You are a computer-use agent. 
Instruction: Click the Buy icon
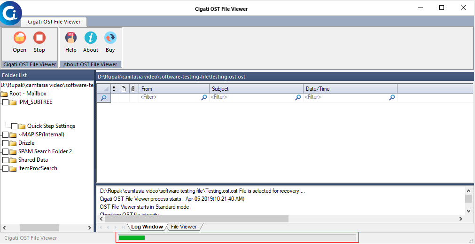tap(110, 38)
